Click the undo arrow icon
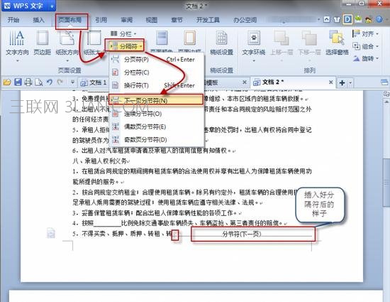Screen dimensions: 390x302 (50, 82)
